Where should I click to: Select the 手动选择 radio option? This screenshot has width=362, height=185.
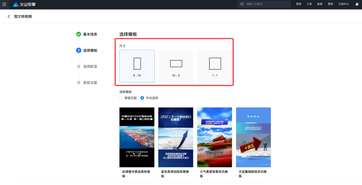click(x=142, y=98)
